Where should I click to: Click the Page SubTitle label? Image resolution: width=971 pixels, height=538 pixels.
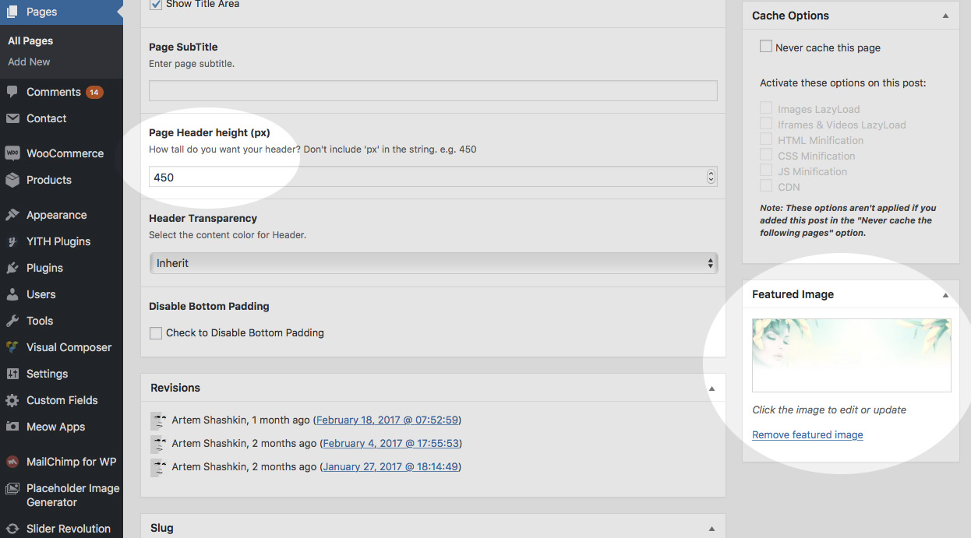[x=183, y=47]
